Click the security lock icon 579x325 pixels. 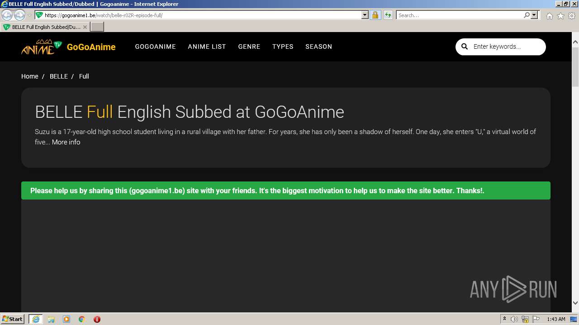(x=375, y=15)
